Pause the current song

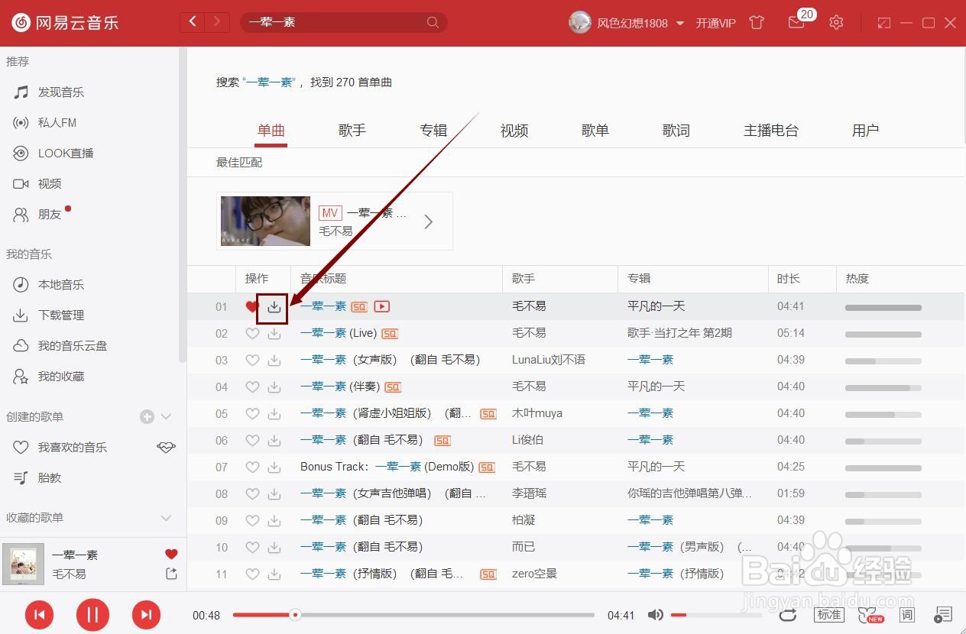[x=92, y=614]
